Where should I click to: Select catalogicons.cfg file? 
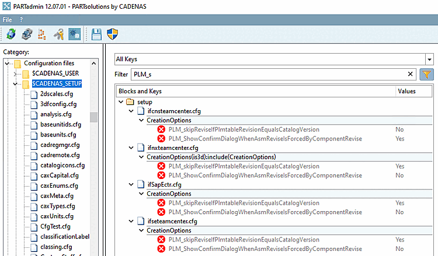62,166
